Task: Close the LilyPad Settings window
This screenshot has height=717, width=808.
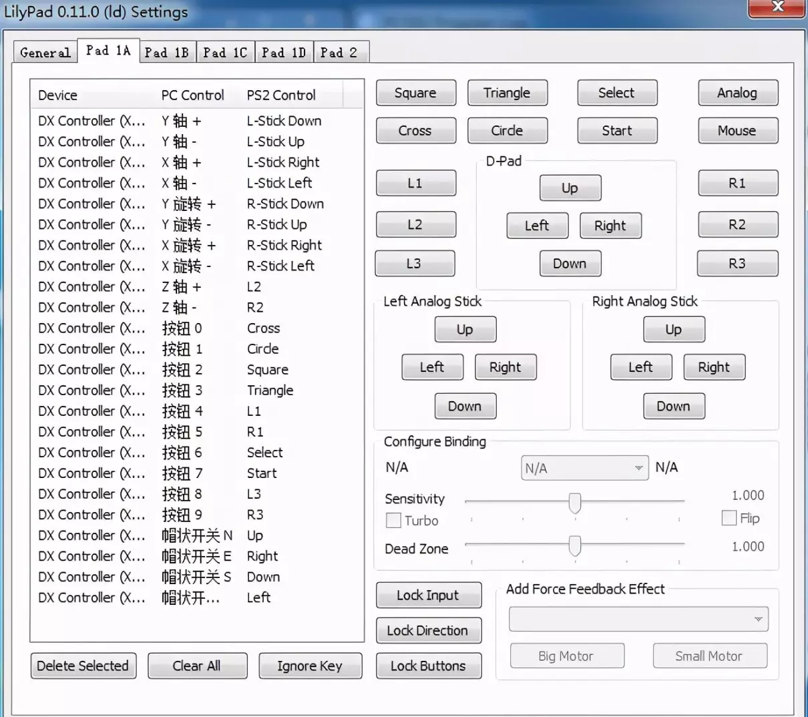Action: coord(776,7)
